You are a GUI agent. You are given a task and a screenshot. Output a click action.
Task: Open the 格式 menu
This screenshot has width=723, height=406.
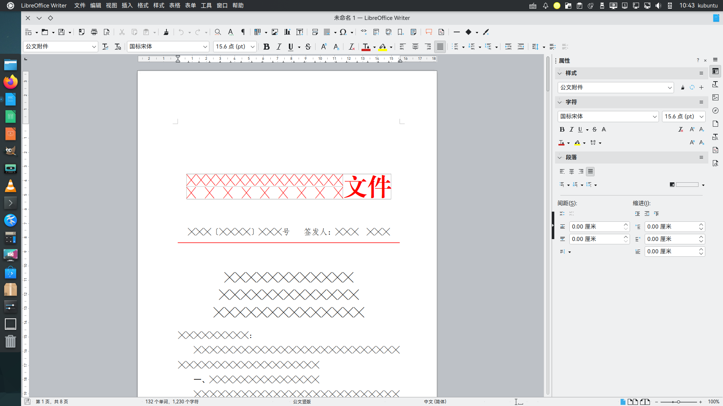(x=143, y=5)
